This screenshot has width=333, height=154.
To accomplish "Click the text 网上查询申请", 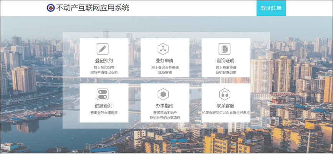I will (226, 68).
